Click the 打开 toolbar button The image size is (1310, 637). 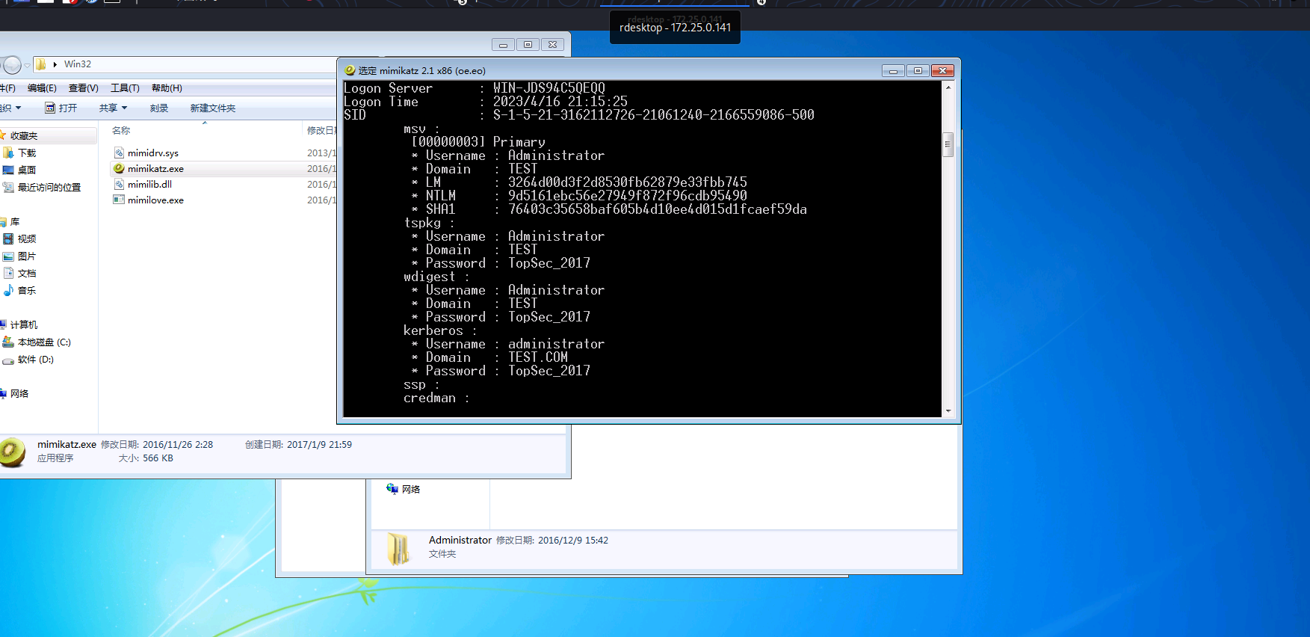[x=61, y=108]
